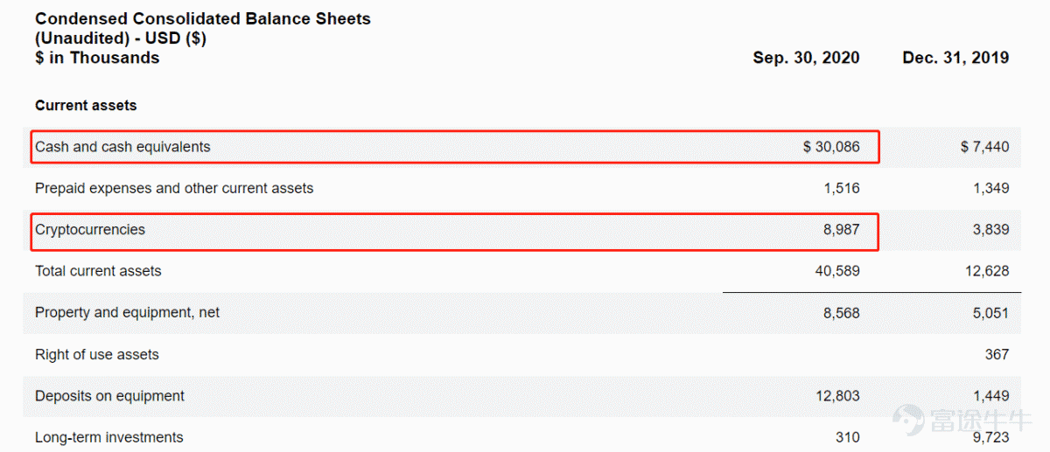Screen dimensions: 1050x452
Task: Select Prepaid expenses and other current assets label
Action: (x=174, y=188)
